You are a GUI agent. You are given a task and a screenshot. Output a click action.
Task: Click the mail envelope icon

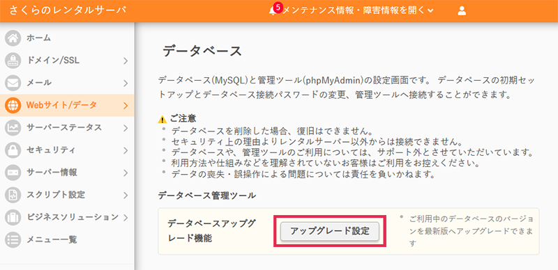click(x=13, y=83)
